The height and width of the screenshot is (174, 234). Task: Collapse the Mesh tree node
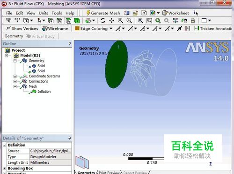pyautogui.click(x=15, y=86)
